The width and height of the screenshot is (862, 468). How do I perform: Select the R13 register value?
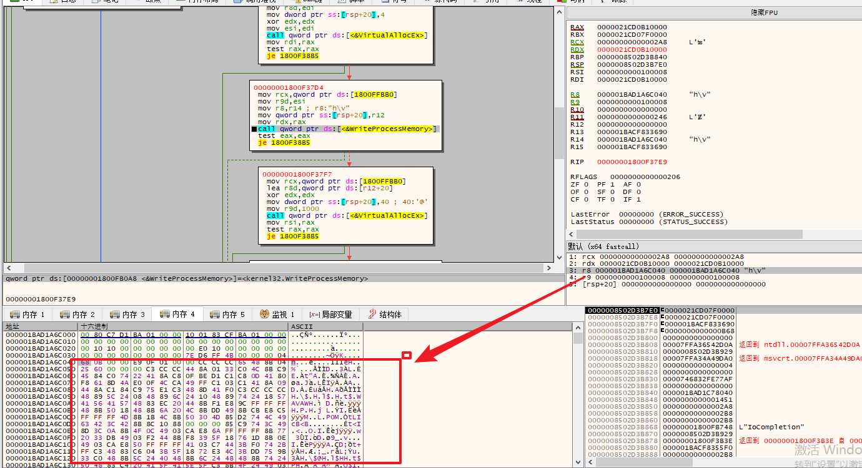click(x=632, y=132)
